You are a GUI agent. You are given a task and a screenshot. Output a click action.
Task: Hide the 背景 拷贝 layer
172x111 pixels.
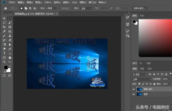point(134,89)
